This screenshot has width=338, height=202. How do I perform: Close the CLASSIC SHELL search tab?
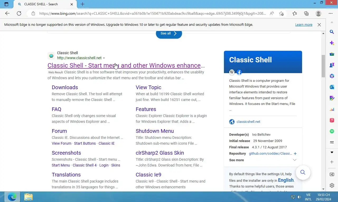[72, 4]
